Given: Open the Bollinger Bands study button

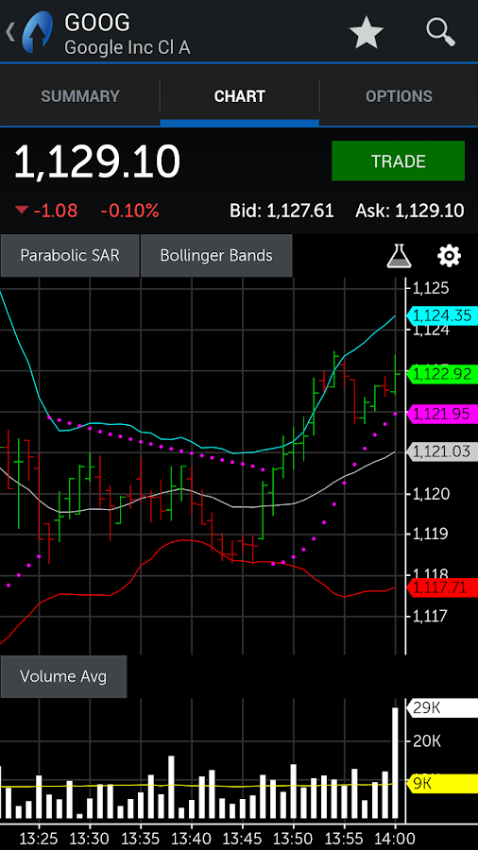Looking at the screenshot, I should point(216,255).
